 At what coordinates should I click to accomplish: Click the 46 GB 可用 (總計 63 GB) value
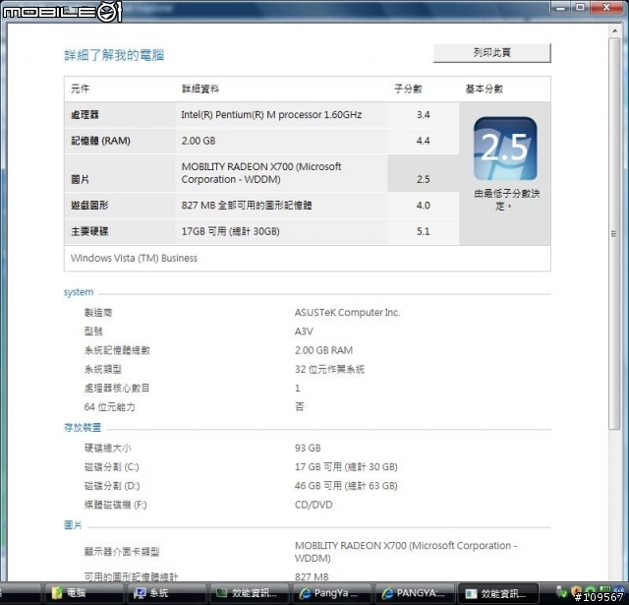tap(346, 486)
